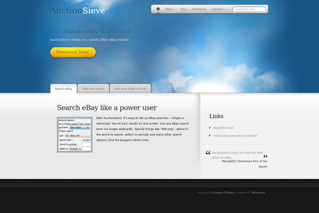
Task: Click the home icon in navigation bar
Action: tap(158, 9)
